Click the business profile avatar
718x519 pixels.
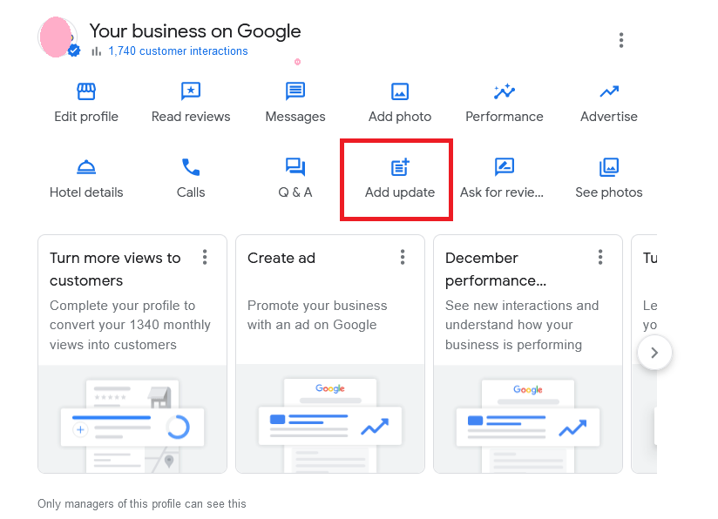[58, 37]
